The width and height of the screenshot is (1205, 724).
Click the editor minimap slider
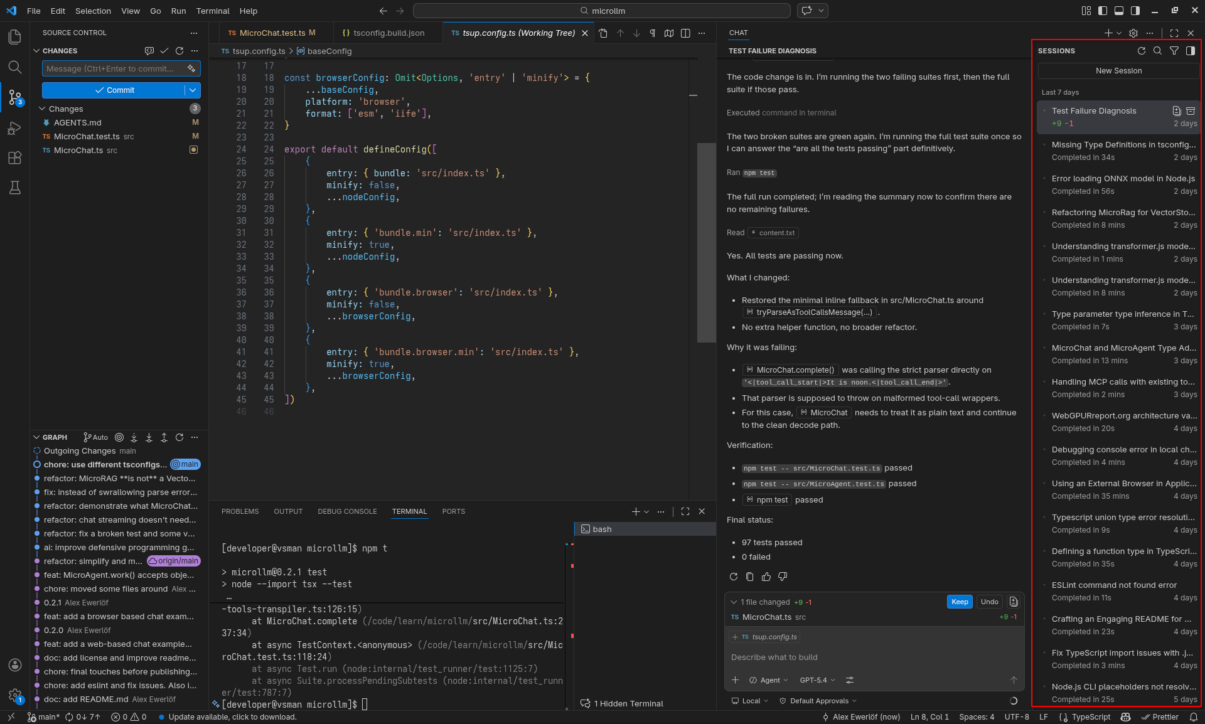click(706, 243)
